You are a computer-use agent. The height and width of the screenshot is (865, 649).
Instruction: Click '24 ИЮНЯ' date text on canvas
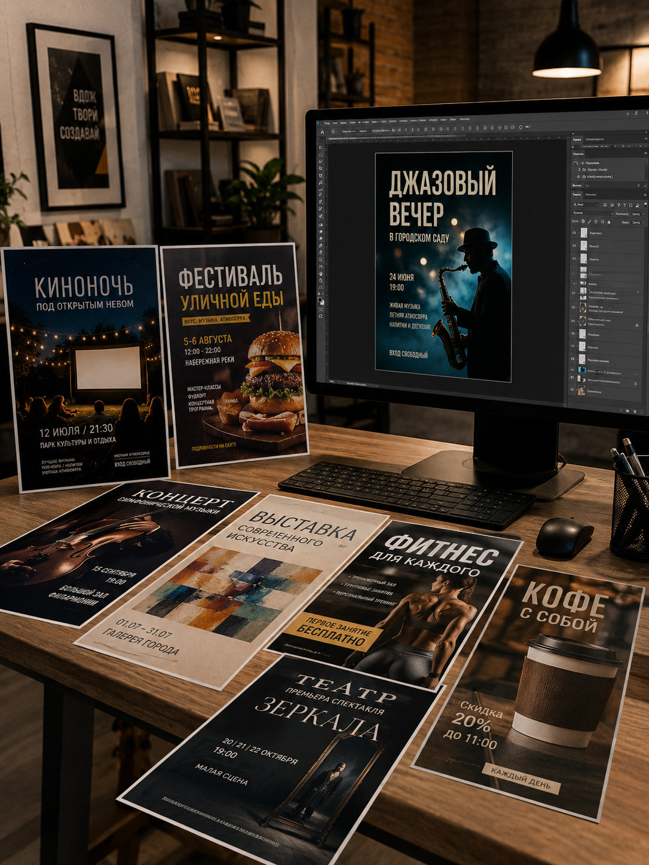(x=402, y=277)
